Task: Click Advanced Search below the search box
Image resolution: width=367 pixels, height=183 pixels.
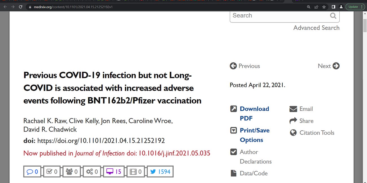Action: (x=316, y=28)
